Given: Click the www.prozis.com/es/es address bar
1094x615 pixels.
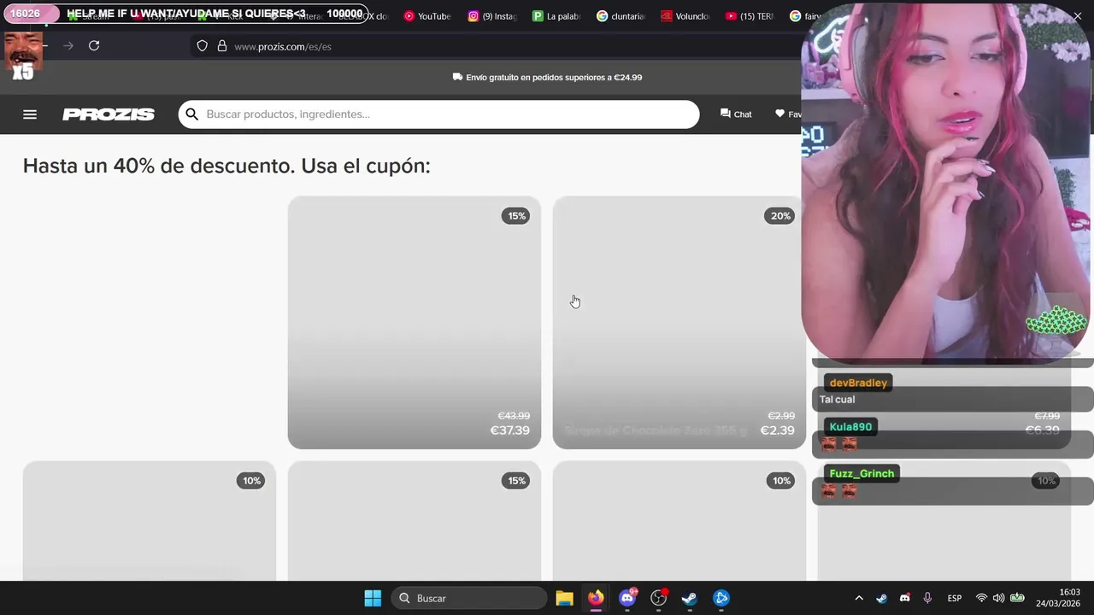Looking at the screenshot, I should [x=283, y=46].
